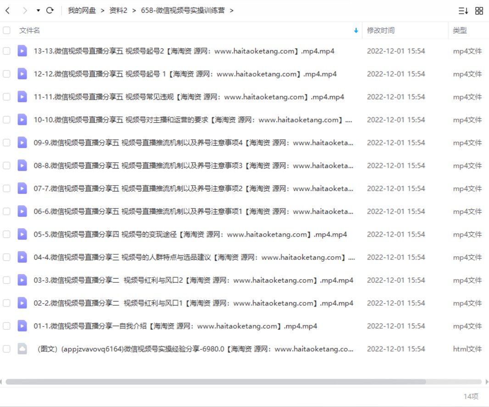
Task: Check the box for 08-8 注意事项3
Action: (6, 165)
